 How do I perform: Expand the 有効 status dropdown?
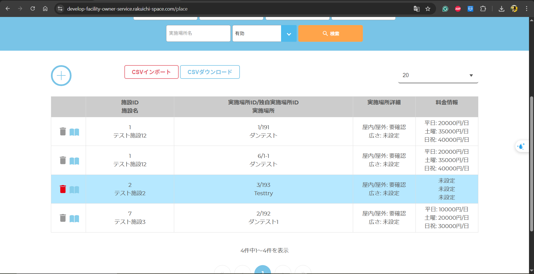pos(289,34)
